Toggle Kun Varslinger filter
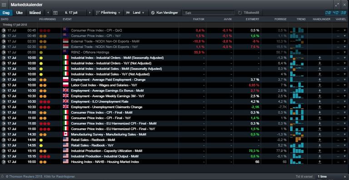The image size is (349, 180). click(x=165, y=13)
